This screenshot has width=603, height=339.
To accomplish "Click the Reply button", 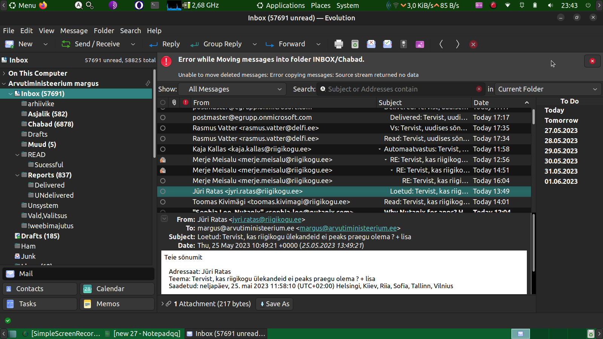I will [165, 44].
